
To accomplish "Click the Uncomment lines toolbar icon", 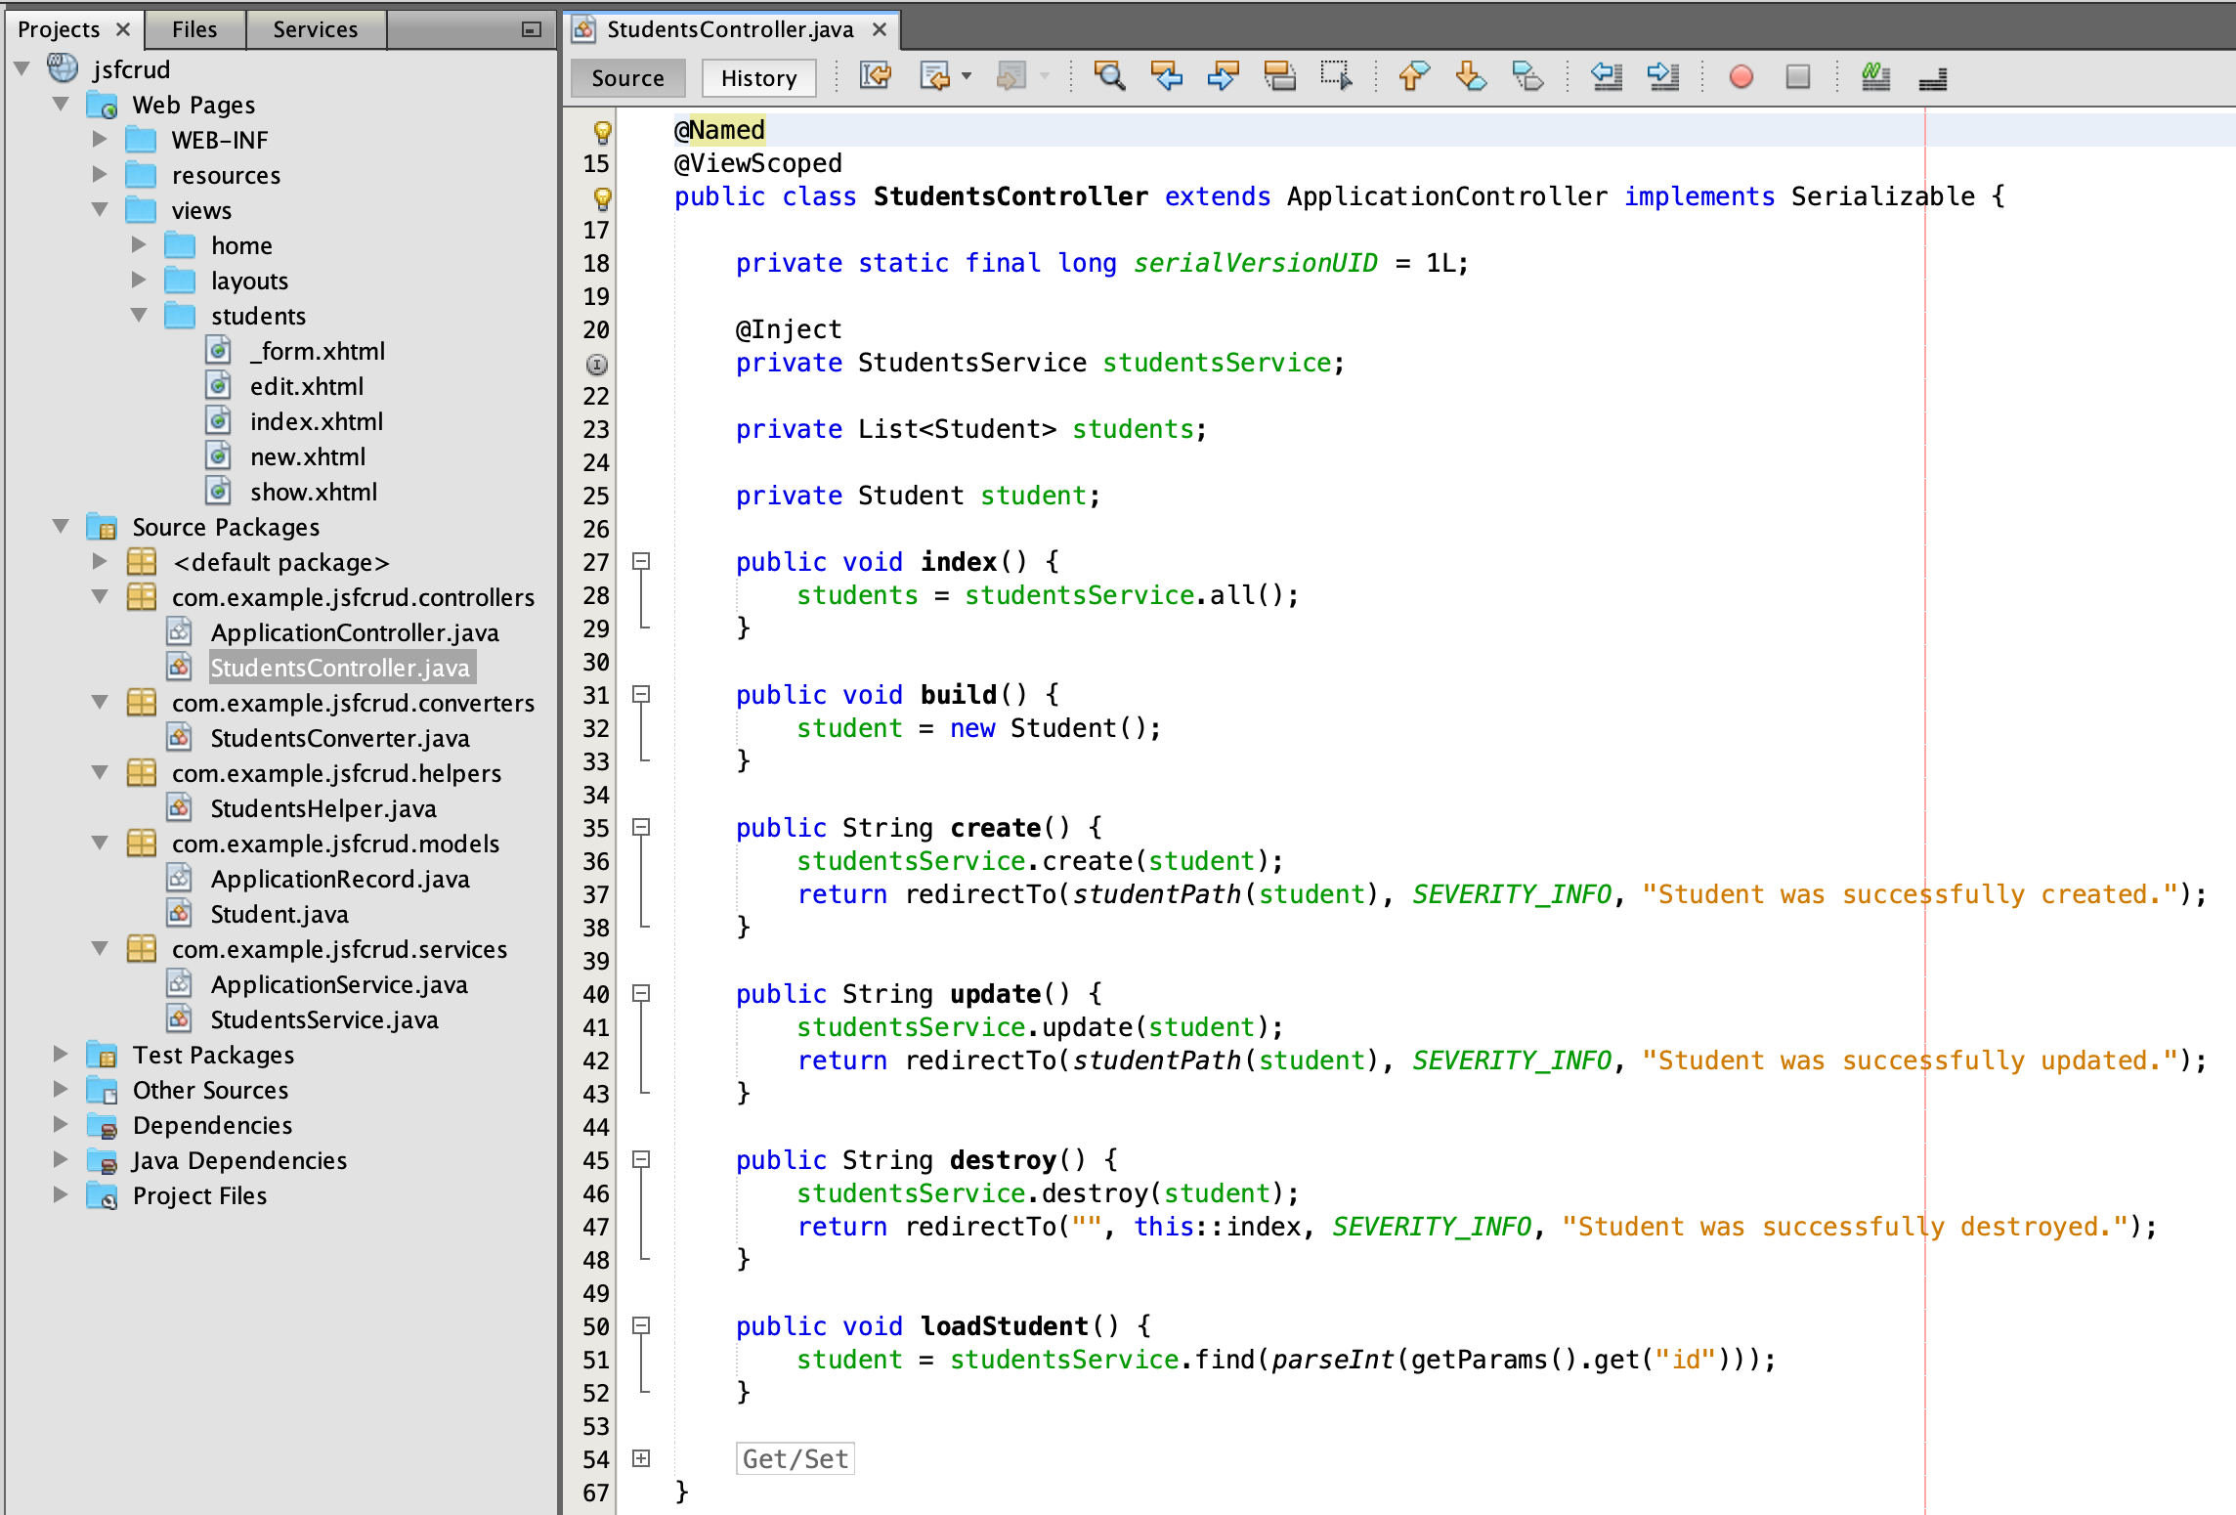I will (1932, 78).
